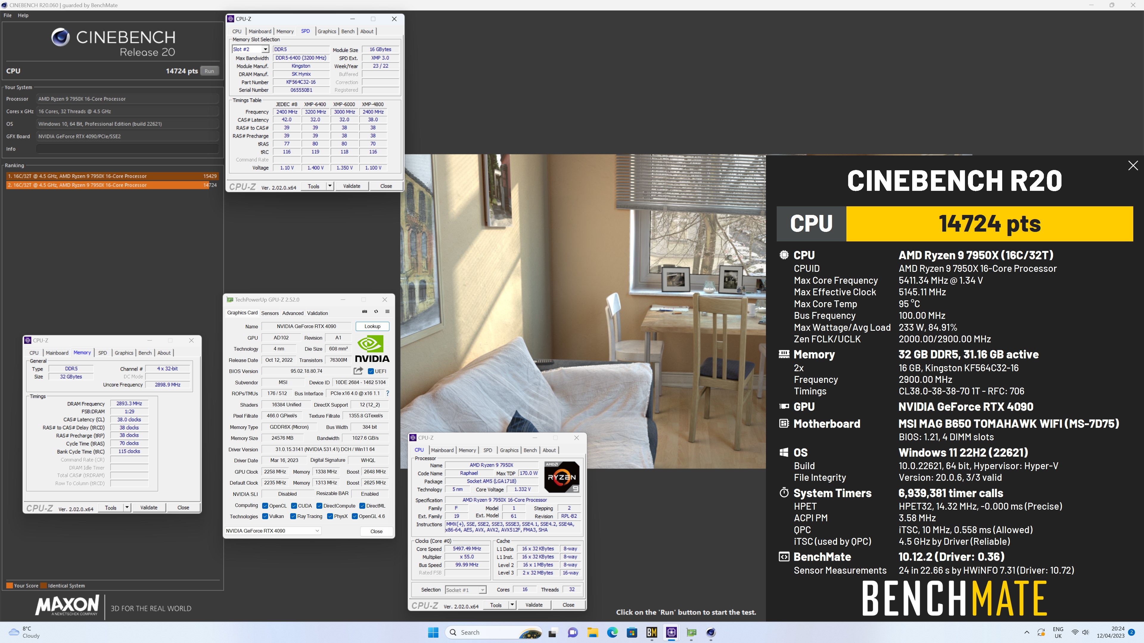
Task: Open the sync update tray icon
Action: click(x=1041, y=632)
